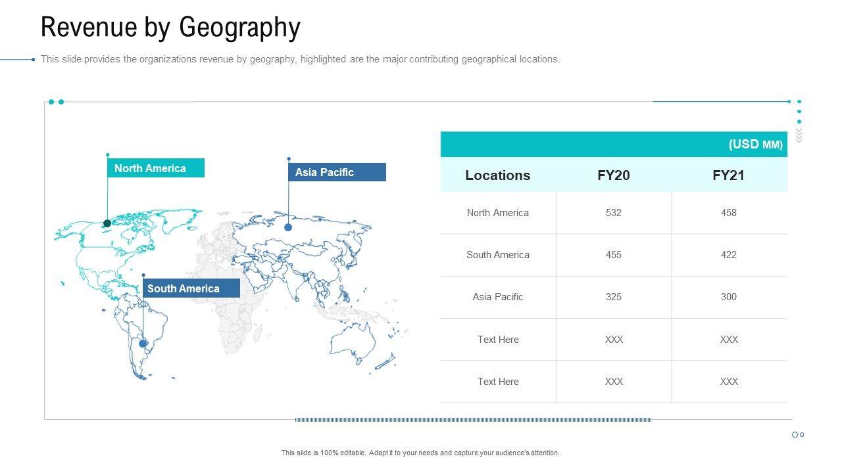Click the FY20 column header

(613, 175)
